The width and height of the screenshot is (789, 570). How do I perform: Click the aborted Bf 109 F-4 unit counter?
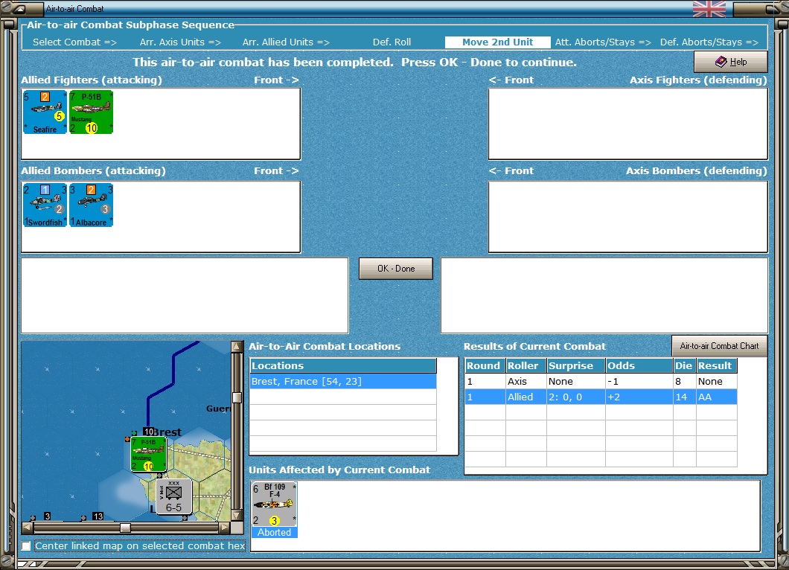coord(274,504)
